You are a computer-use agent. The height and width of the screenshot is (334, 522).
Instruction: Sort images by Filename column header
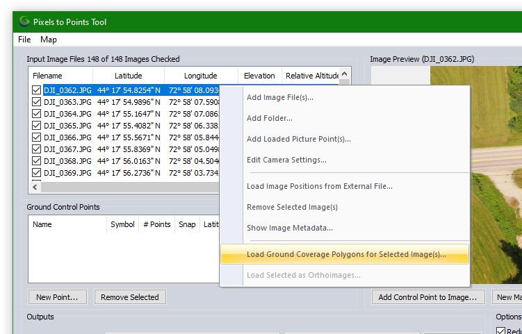60,76
